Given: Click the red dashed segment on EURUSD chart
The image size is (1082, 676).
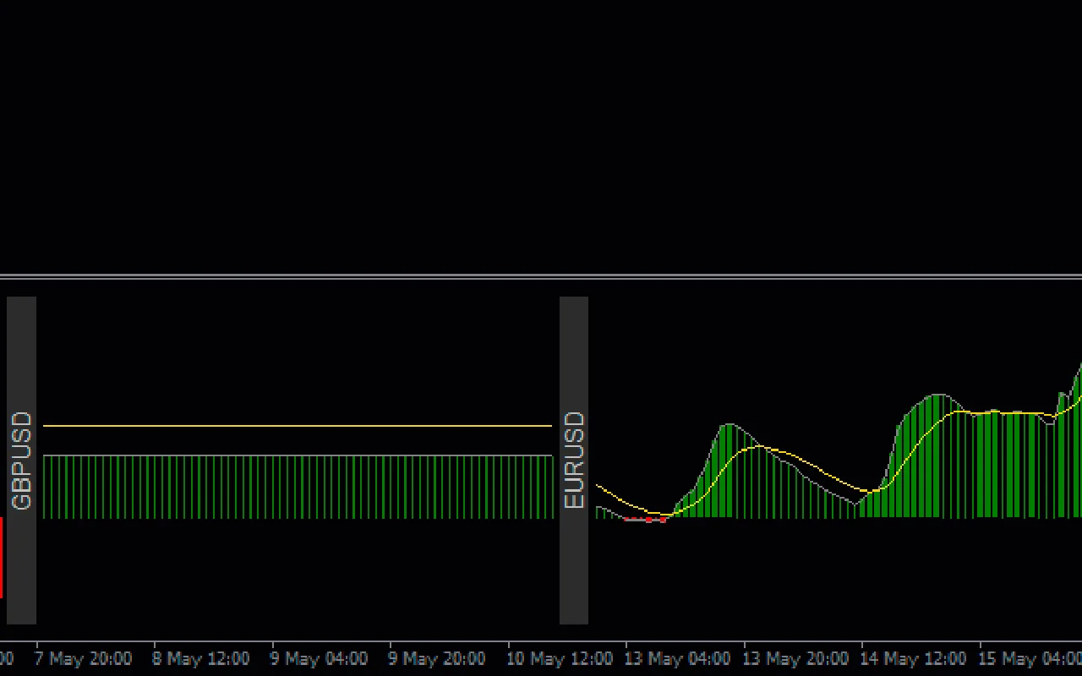Looking at the screenshot, I should click(x=647, y=521).
